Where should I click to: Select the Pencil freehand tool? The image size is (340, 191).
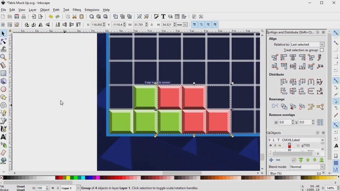(x=3, y=113)
